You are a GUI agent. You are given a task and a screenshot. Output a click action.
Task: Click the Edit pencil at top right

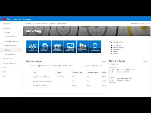(148, 24)
